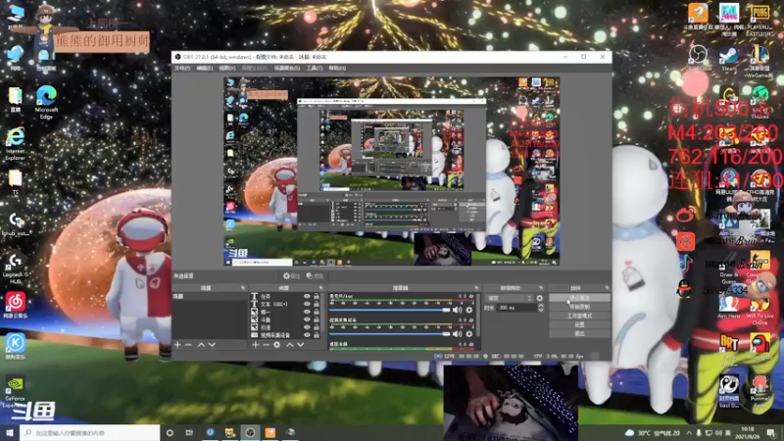784x441 pixels.
Task: Click the OBS icon on the taskbar
Action: point(250,432)
